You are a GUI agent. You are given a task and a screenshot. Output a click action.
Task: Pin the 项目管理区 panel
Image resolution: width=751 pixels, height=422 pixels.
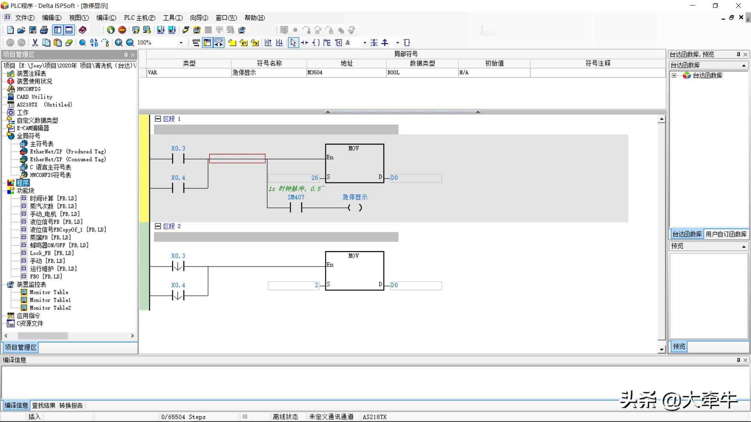tap(126, 55)
